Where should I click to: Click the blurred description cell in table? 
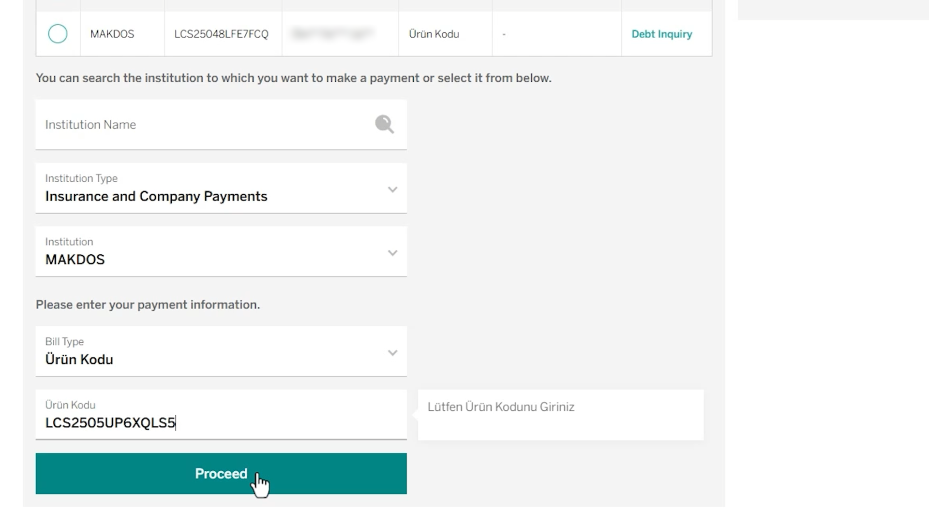tap(332, 33)
